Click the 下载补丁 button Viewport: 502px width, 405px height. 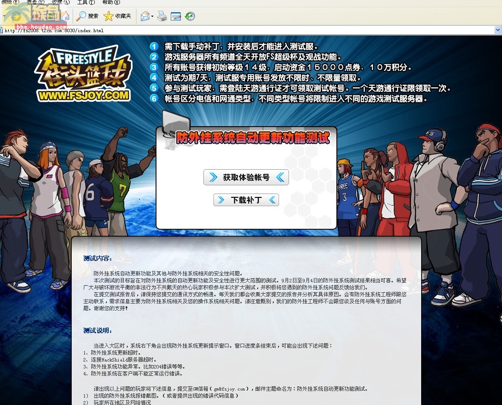click(246, 200)
